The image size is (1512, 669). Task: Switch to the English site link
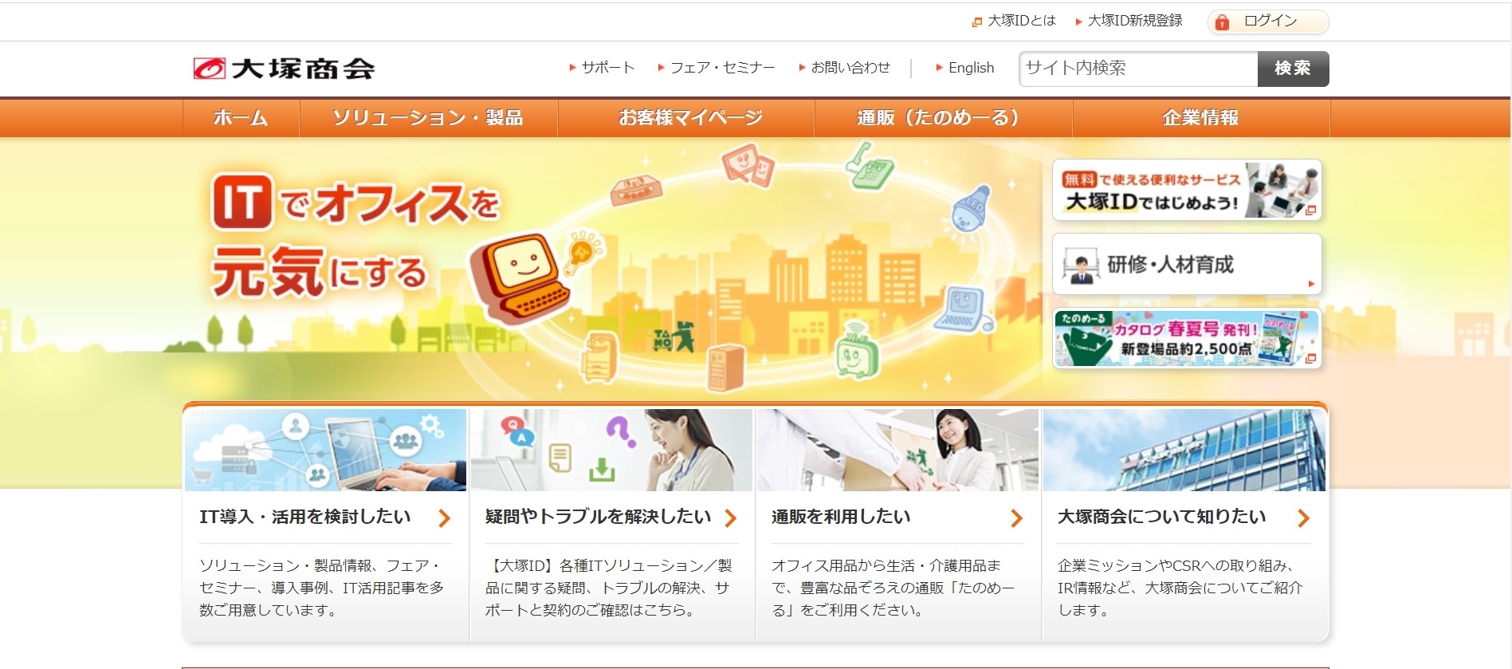970,68
